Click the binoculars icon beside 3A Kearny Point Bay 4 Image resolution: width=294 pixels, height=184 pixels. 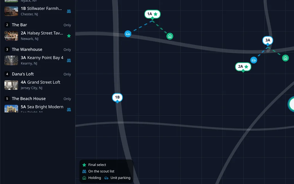tap(69, 61)
